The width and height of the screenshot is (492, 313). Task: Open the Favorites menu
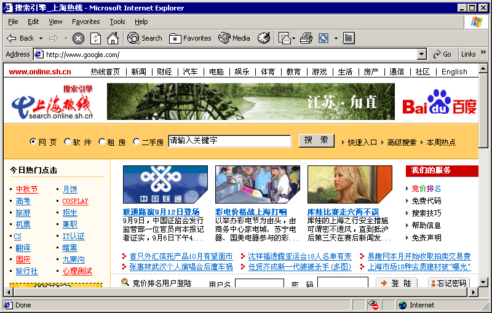click(x=85, y=22)
